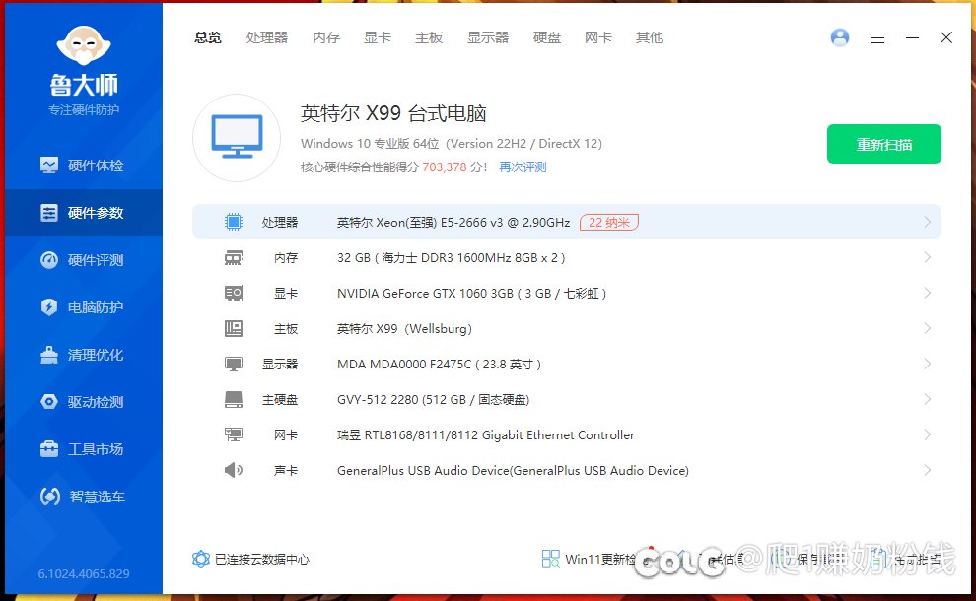Screen dimensions: 976x601
Task: Expand the 主板 row chevron
Action: [928, 328]
